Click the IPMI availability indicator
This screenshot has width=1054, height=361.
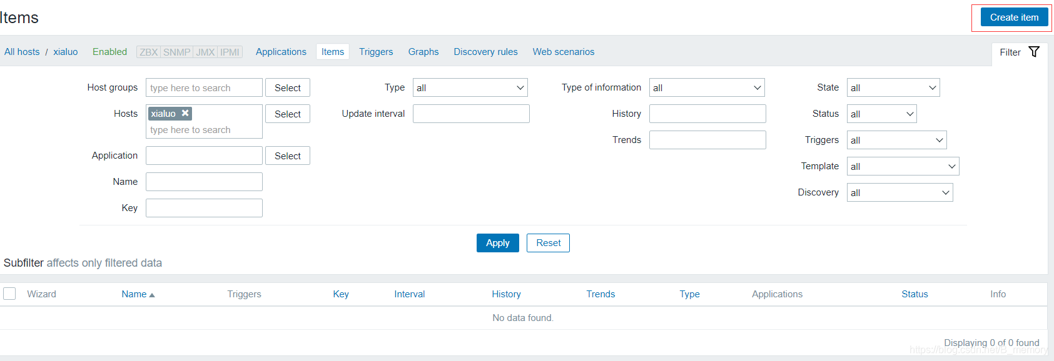point(230,52)
